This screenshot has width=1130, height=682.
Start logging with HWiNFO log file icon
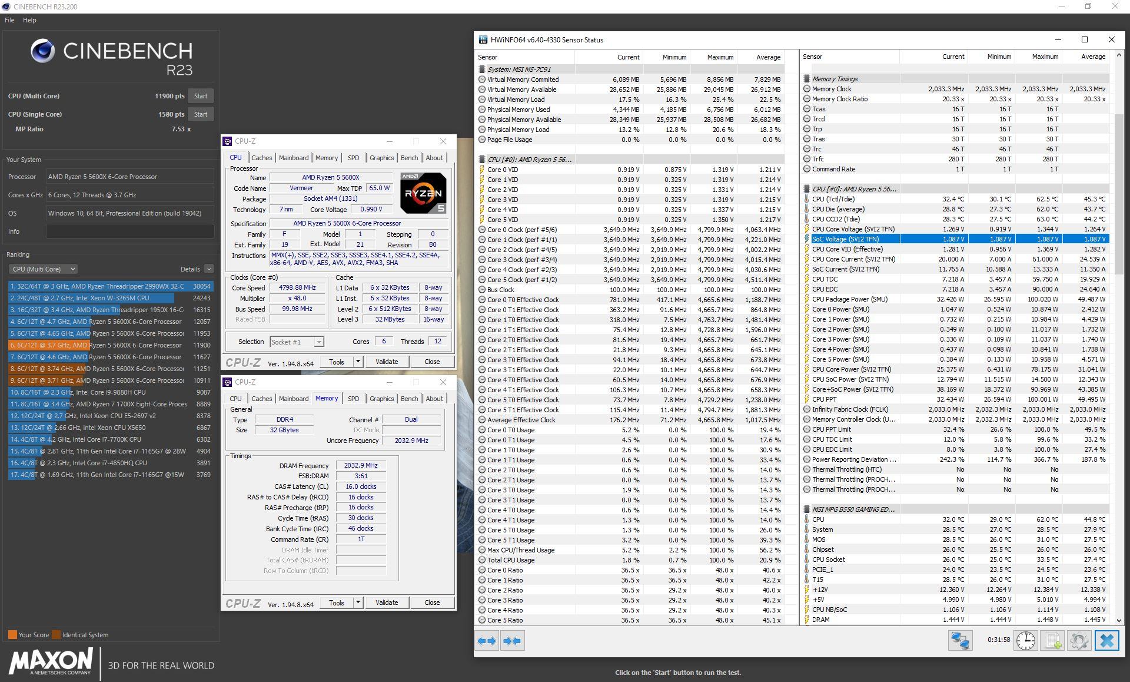[1052, 640]
